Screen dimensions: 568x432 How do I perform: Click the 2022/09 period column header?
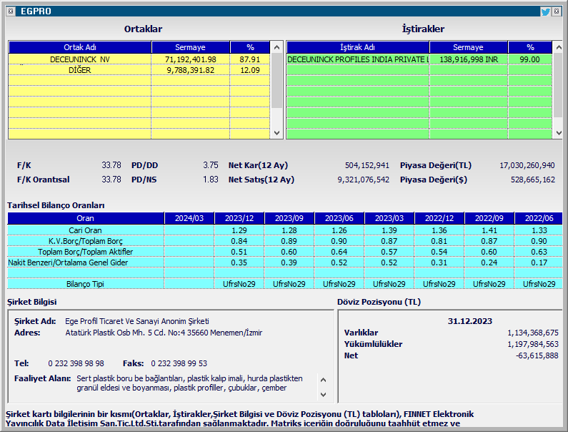(489, 218)
